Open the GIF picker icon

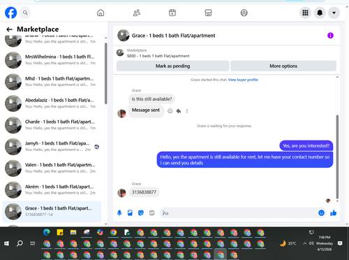click(151, 212)
